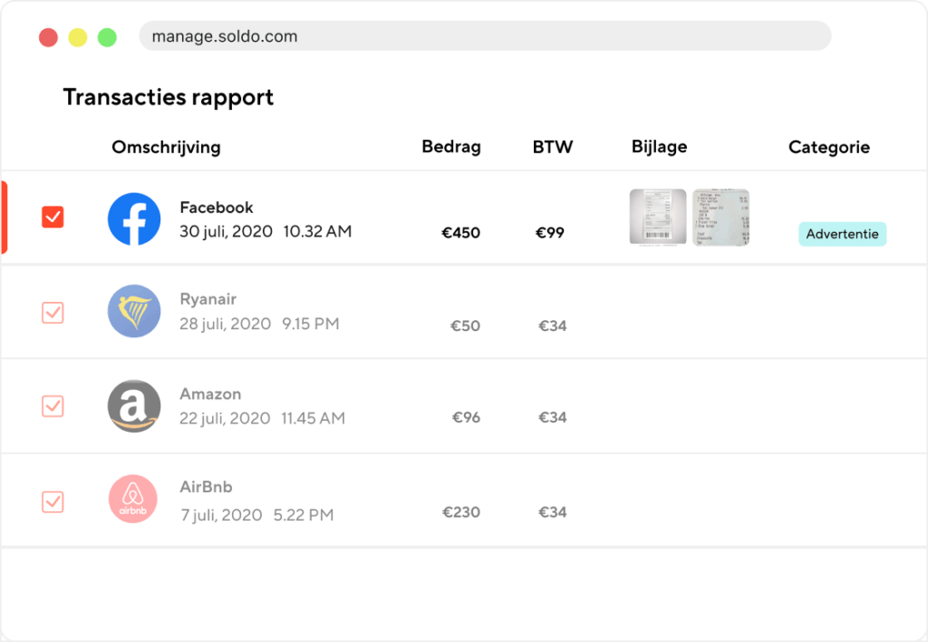Click the date 28 juli, 2020

click(x=226, y=324)
